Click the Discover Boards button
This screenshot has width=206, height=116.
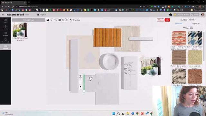[x=182, y=15]
